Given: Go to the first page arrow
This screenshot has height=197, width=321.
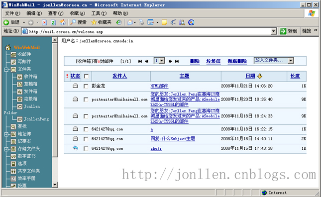Looking at the screenshot, I should click(x=140, y=61).
